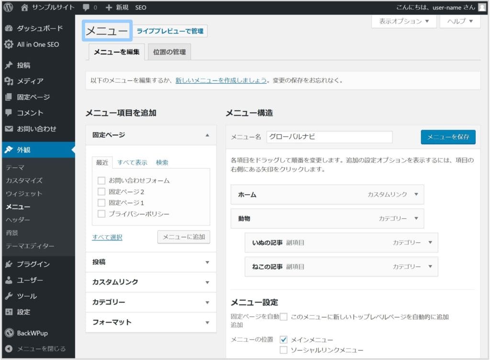The image size is (490, 360).
Task: Uncheck the メインメニュー location checkbox
Action: [x=283, y=339]
